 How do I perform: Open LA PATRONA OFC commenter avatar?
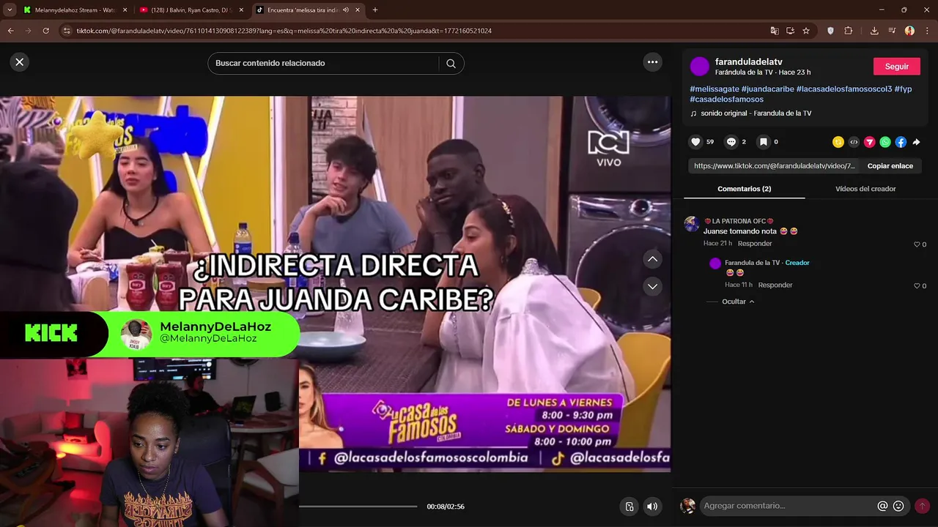coord(691,224)
